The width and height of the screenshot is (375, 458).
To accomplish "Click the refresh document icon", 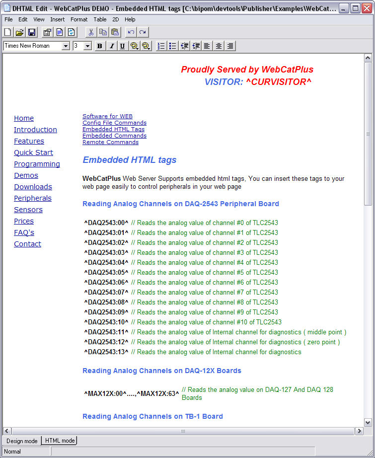I will coord(72,32).
